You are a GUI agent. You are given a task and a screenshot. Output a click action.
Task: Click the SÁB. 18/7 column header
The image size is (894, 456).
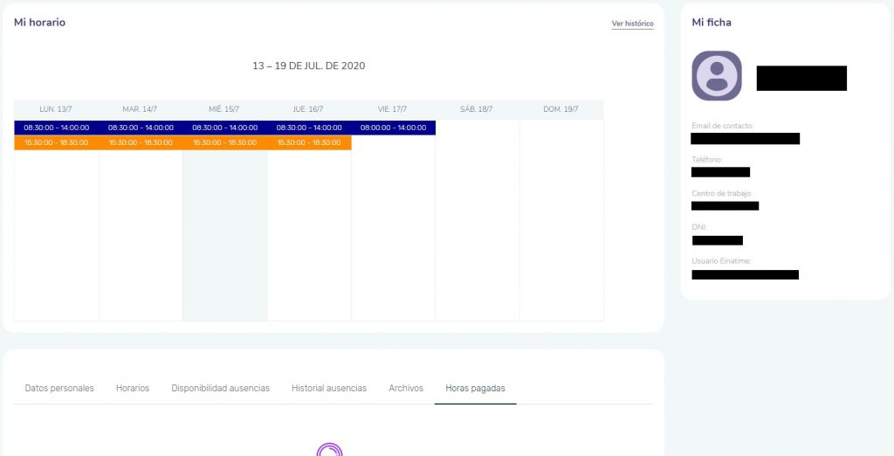coord(477,109)
